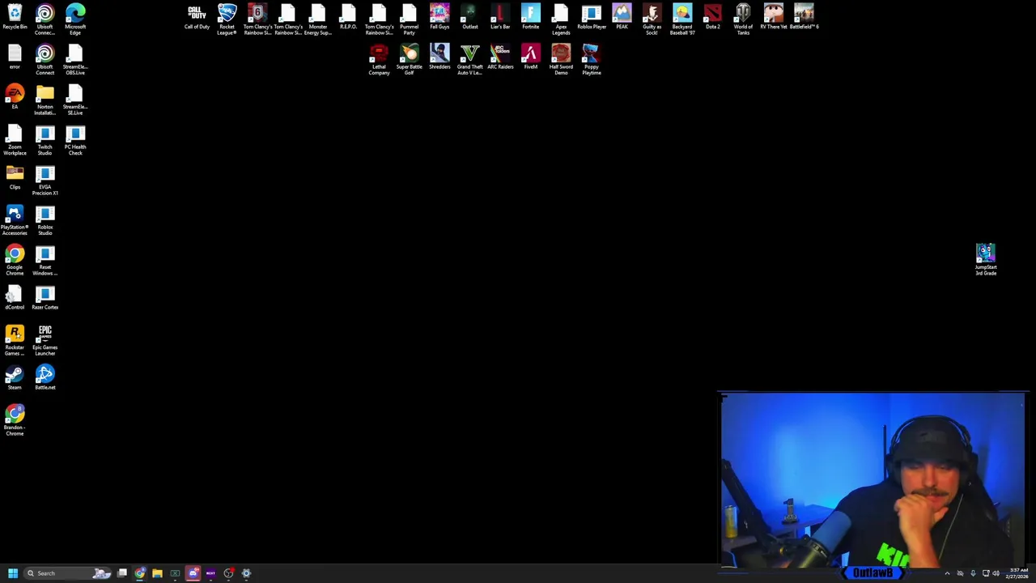Open the dControl desktop icon

[15, 298]
